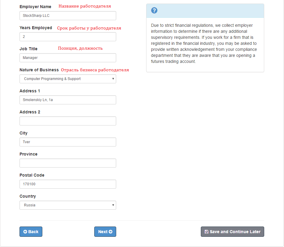Click the financial regulations info text
284x247 pixels.
pyautogui.click(x=204, y=43)
